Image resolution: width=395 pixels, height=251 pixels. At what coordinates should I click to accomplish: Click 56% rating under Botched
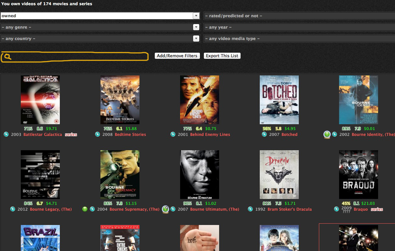[x=267, y=129]
